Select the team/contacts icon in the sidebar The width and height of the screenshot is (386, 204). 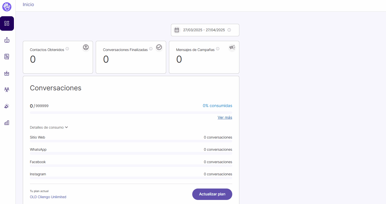click(x=7, y=90)
